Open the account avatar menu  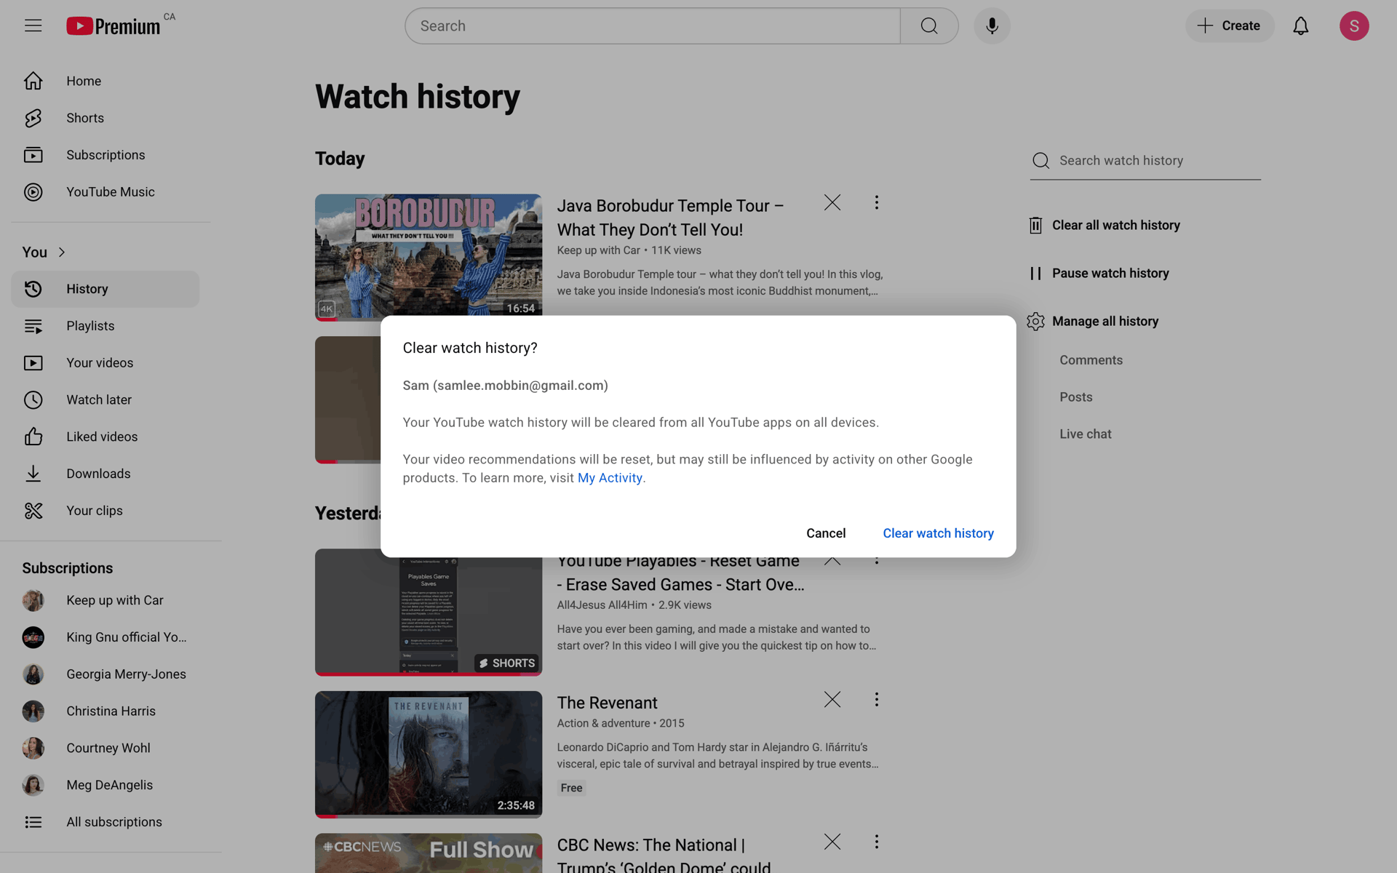(1353, 26)
